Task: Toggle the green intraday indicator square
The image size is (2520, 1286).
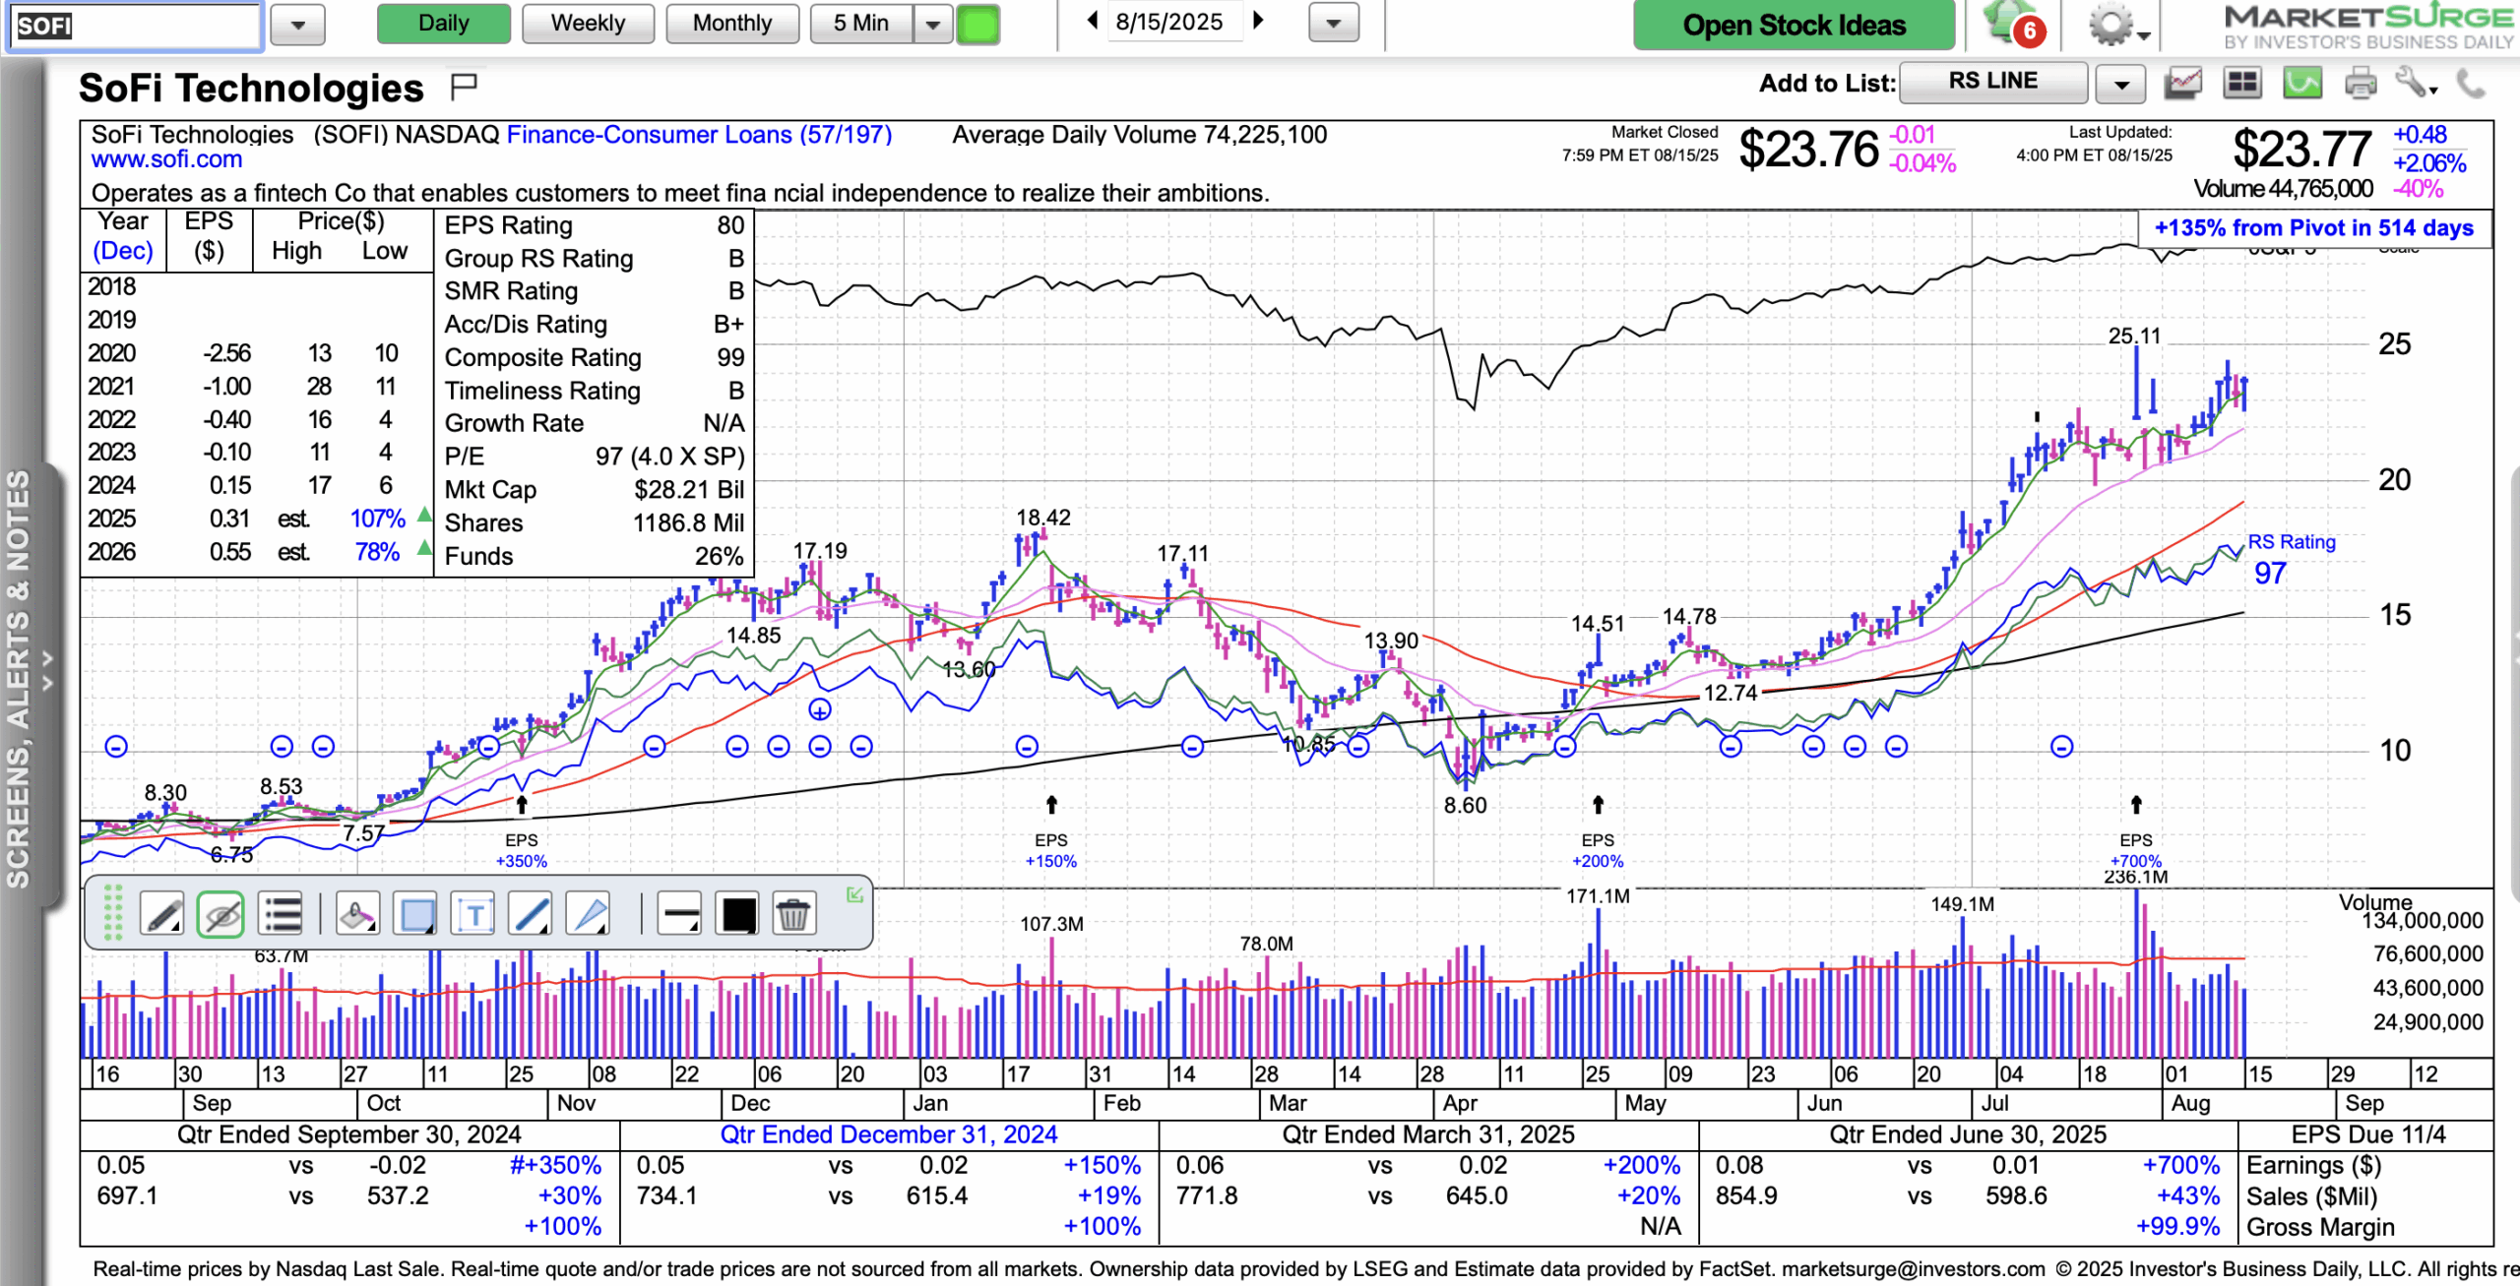Action: [977, 25]
